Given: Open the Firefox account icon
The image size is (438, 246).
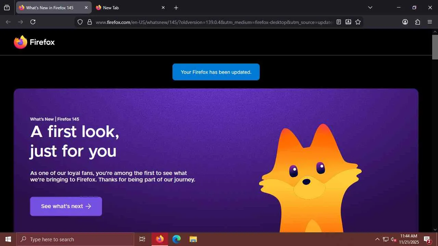Looking at the screenshot, I should 405,22.
